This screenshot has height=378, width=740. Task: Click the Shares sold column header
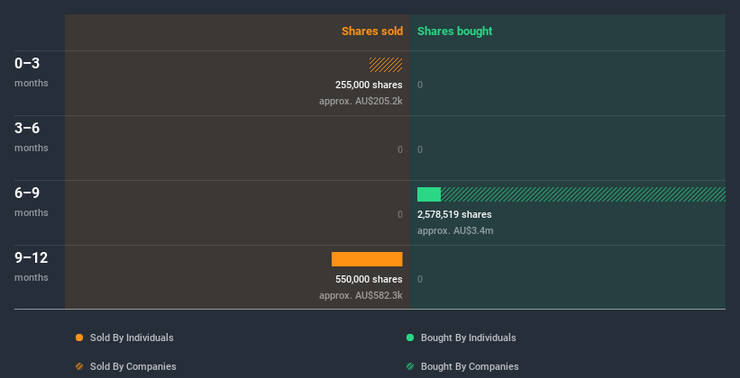372,31
